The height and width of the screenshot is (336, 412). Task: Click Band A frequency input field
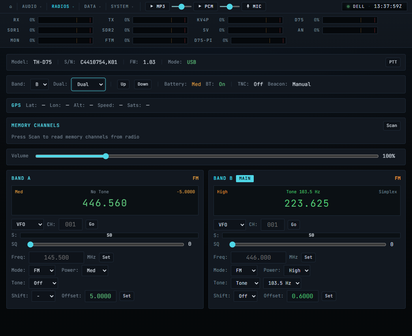point(56,258)
